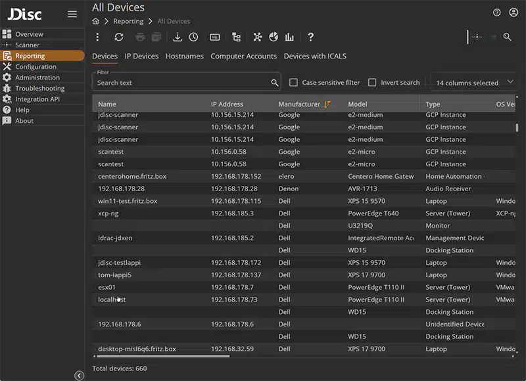This screenshot has height=381, width=526.
Task: Click the refresh icon in the toolbar
Action: click(x=118, y=37)
